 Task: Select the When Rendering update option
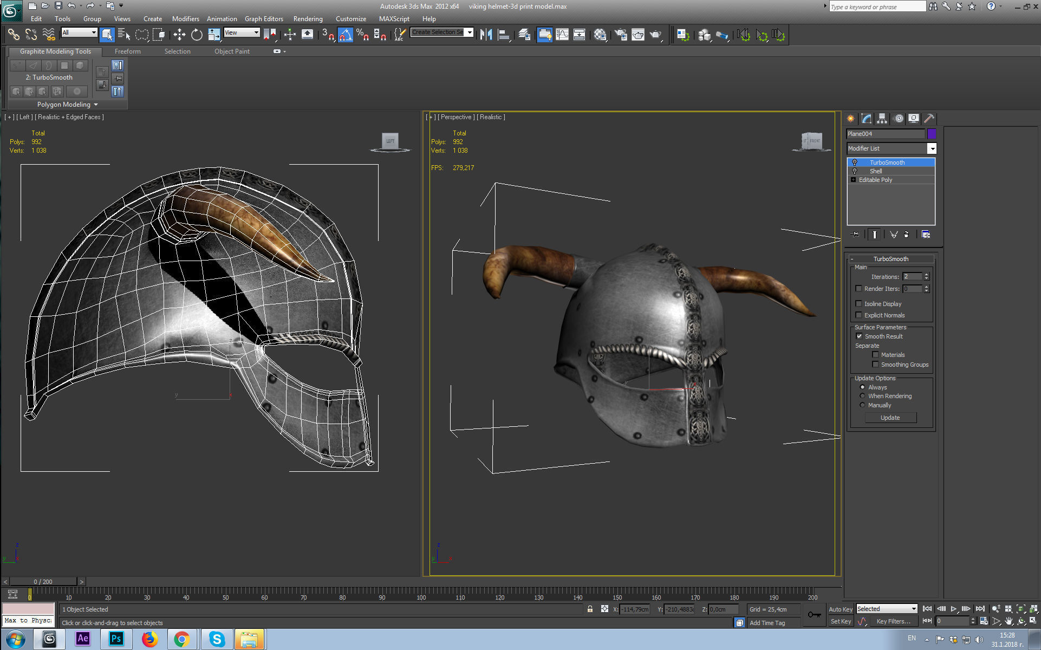(862, 396)
